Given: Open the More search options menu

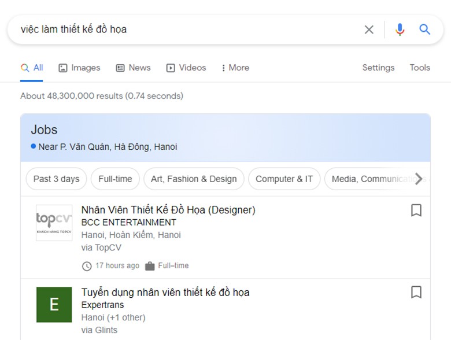Looking at the screenshot, I should 235,68.
